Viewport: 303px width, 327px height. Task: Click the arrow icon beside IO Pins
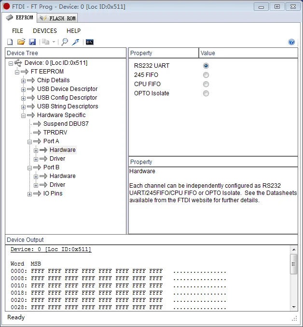pos(37,193)
